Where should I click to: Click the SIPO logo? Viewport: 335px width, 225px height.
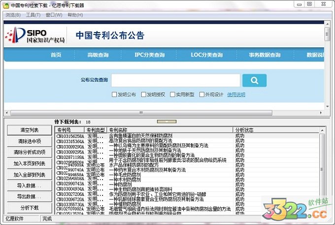point(34,35)
